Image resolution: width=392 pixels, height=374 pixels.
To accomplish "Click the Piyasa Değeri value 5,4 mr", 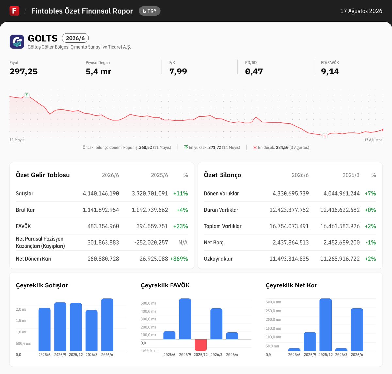I will pos(98,72).
